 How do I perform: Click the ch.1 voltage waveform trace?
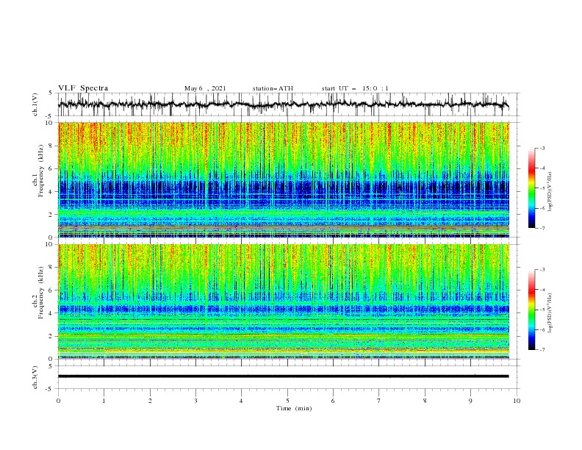click(x=283, y=104)
